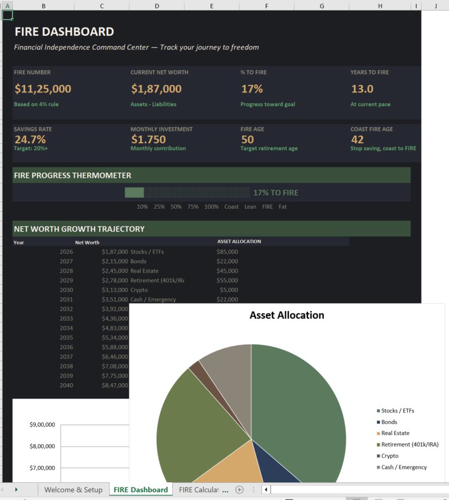Screen dimensions: 449x500
Task: Select Coast FIRE age value 42
Action: pos(357,139)
